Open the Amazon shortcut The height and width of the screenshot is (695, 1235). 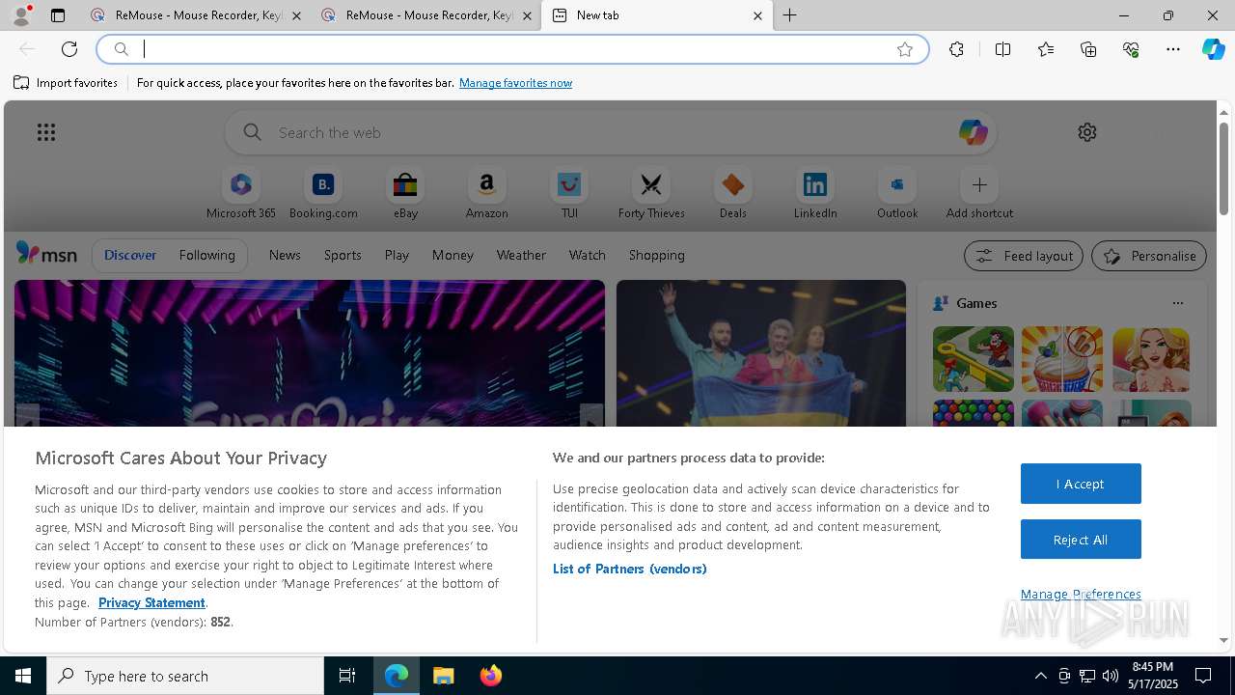486,194
